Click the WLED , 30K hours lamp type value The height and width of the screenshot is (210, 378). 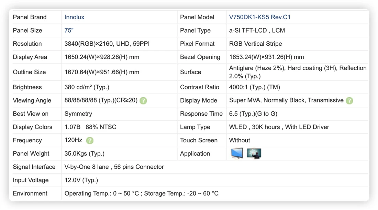pos(279,127)
